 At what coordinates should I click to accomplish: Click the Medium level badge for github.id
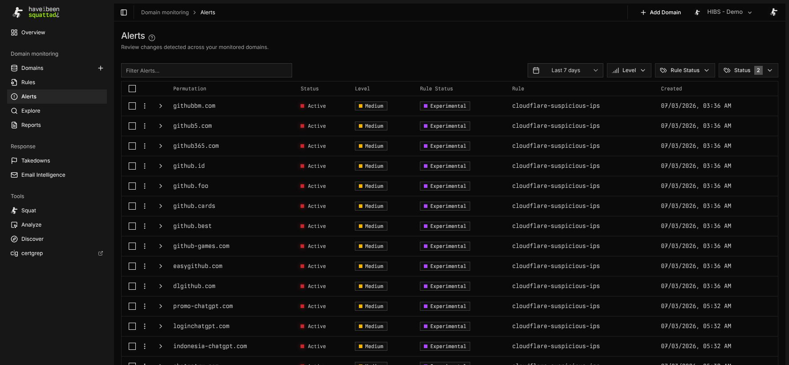371,166
